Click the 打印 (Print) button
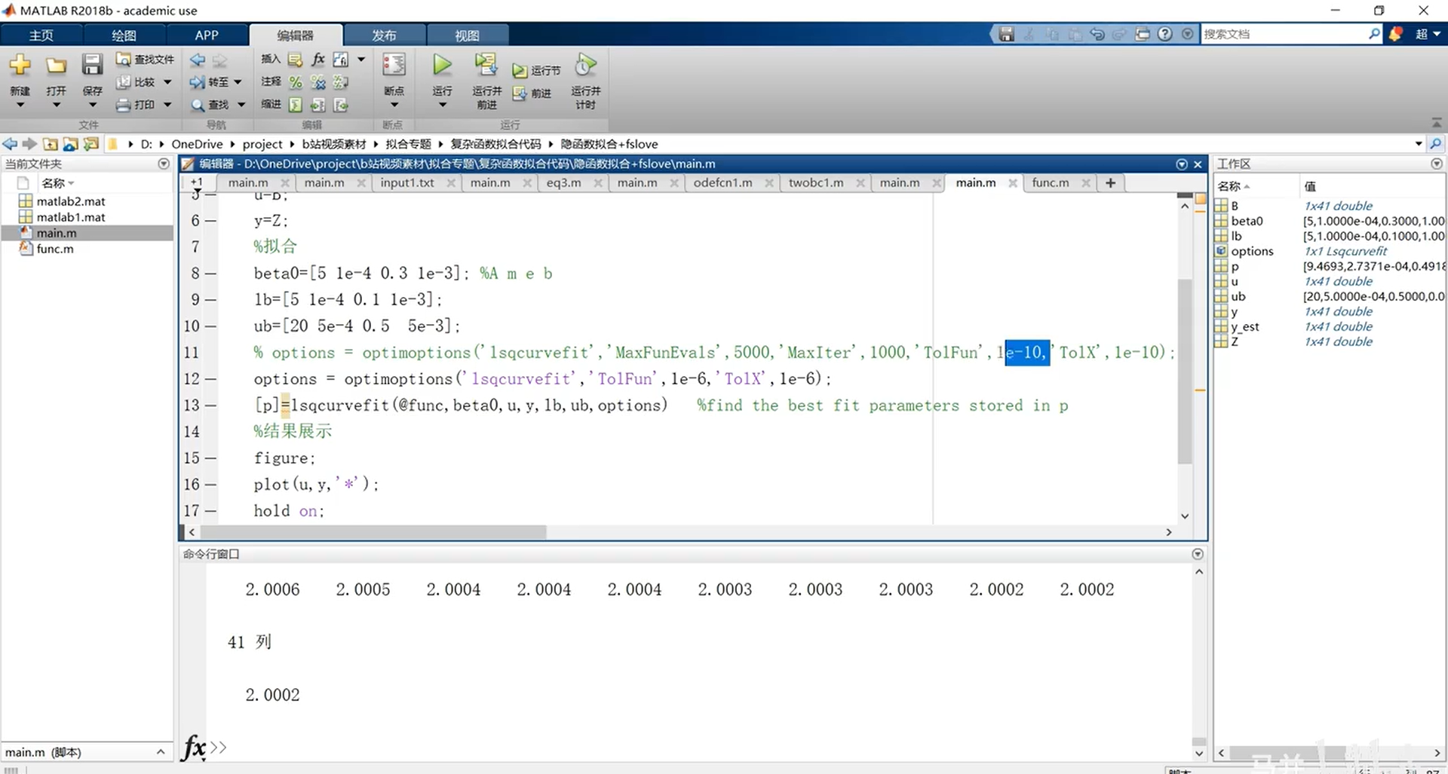 coord(137,104)
